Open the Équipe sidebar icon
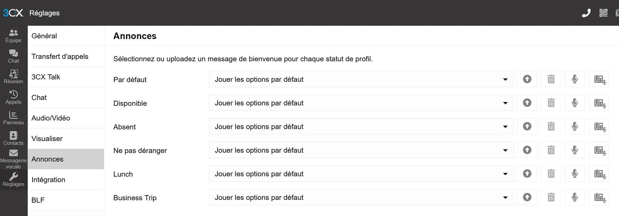619x216 pixels. [13, 36]
